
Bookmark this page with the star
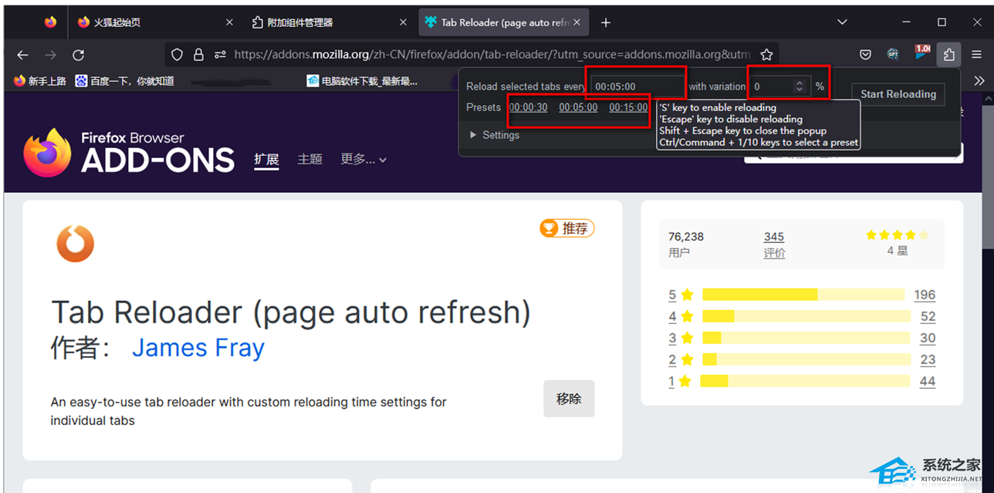coord(766,55)
